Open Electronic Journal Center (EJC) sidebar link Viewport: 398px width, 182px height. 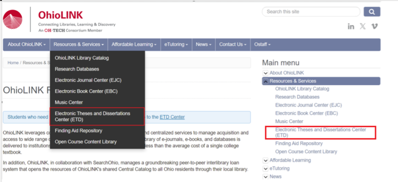click(308, 105)
